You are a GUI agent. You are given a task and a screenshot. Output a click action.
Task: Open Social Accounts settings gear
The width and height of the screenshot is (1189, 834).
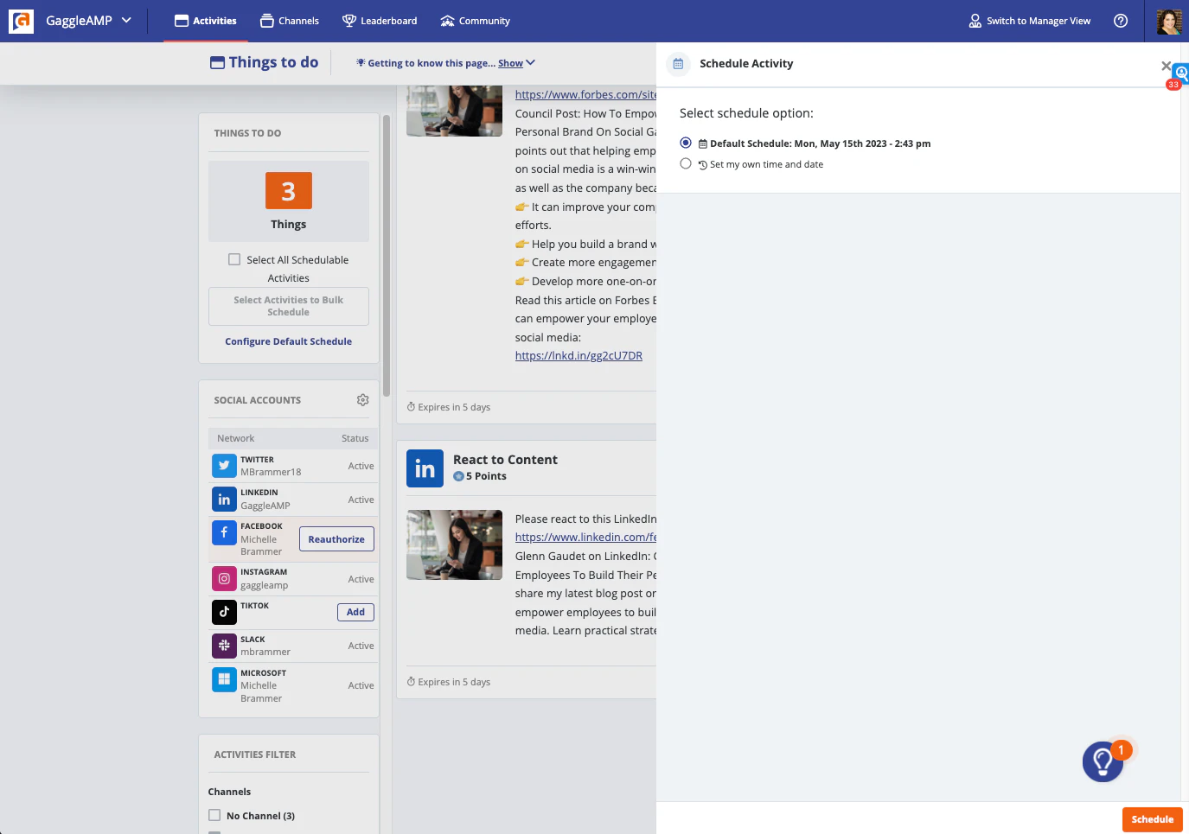click(x=362, y=399)
